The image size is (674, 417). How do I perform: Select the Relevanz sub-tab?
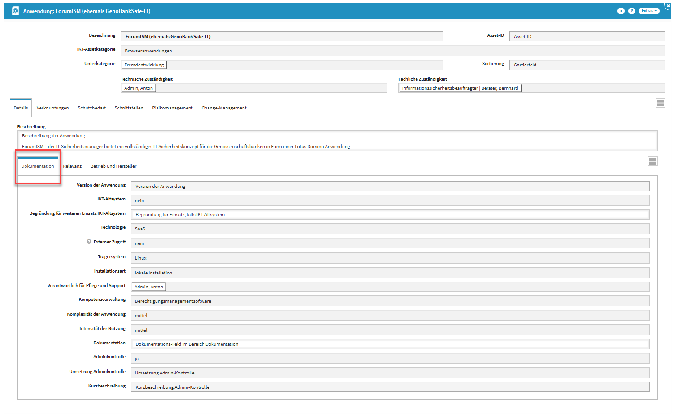coord(72,166)
